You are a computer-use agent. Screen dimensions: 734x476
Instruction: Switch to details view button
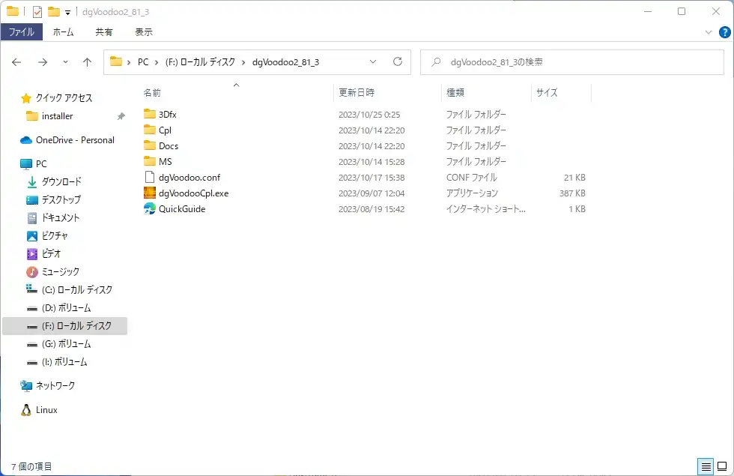tap(706, 466)
